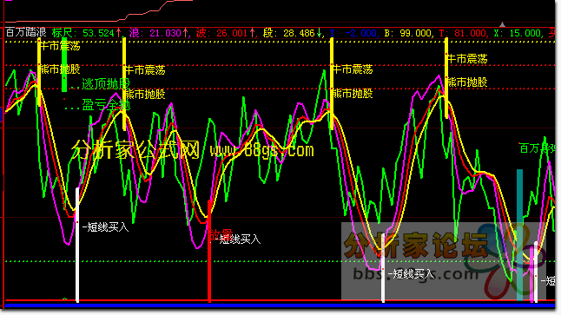Click the small gray triangle above the header
Image resolution: width=561 pixels, height=315 pixels.
pos(502,24)
